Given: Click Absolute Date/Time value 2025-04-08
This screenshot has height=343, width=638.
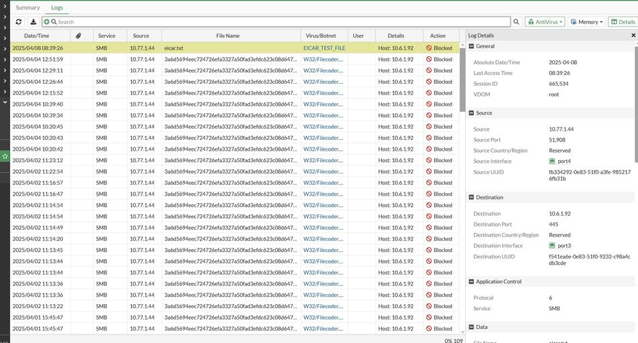Looking at the screenshot, I should pyautogui.click(x=563, y=62).
